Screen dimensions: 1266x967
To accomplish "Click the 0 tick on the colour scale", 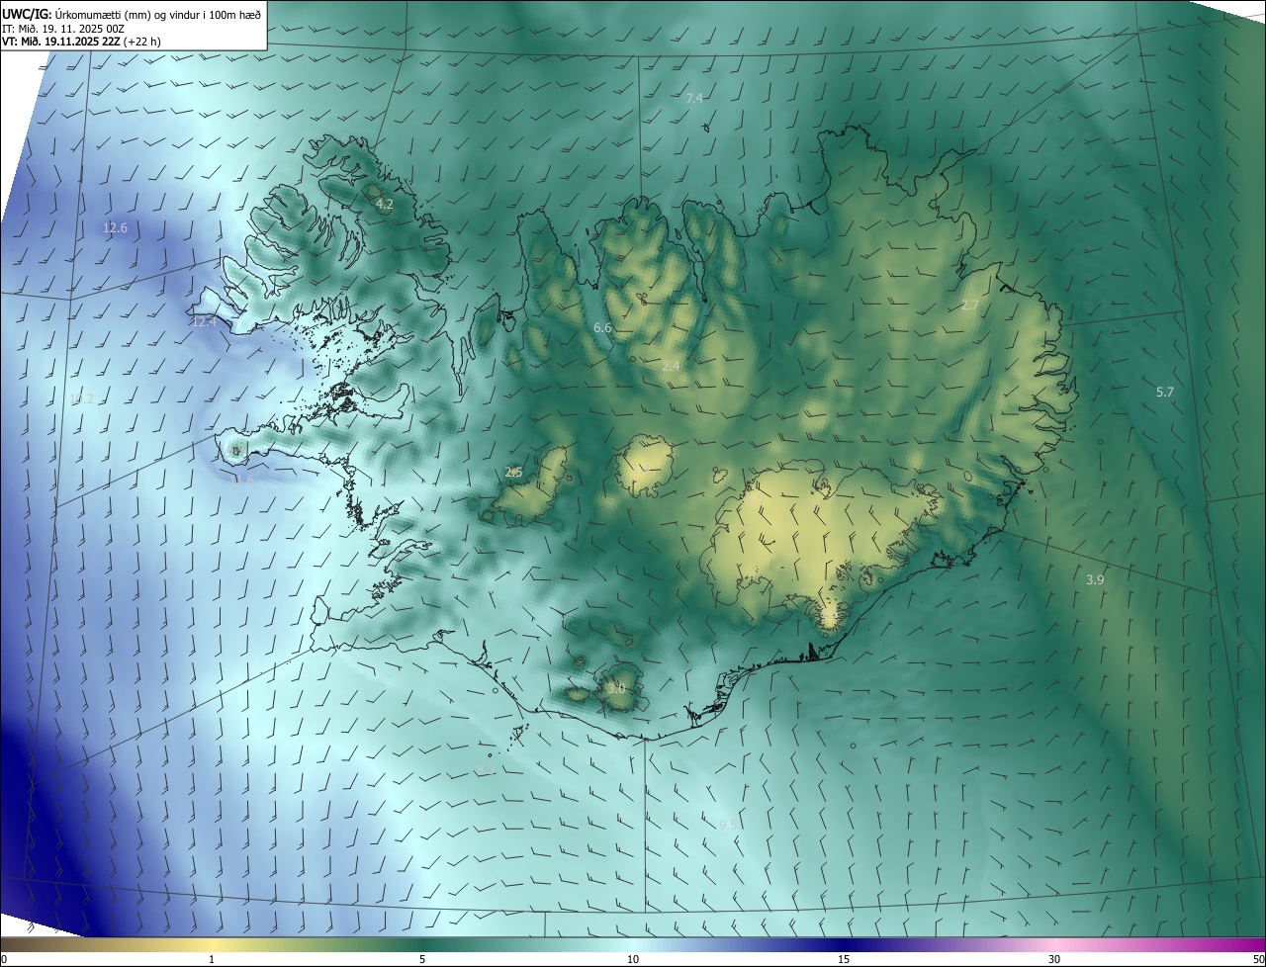I will tap(4, 959).
